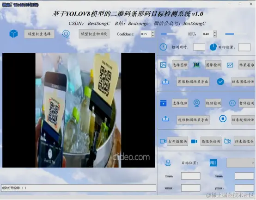Click the status message box at bottom
This screenshot has width=256, height=200.
[79, 188]
